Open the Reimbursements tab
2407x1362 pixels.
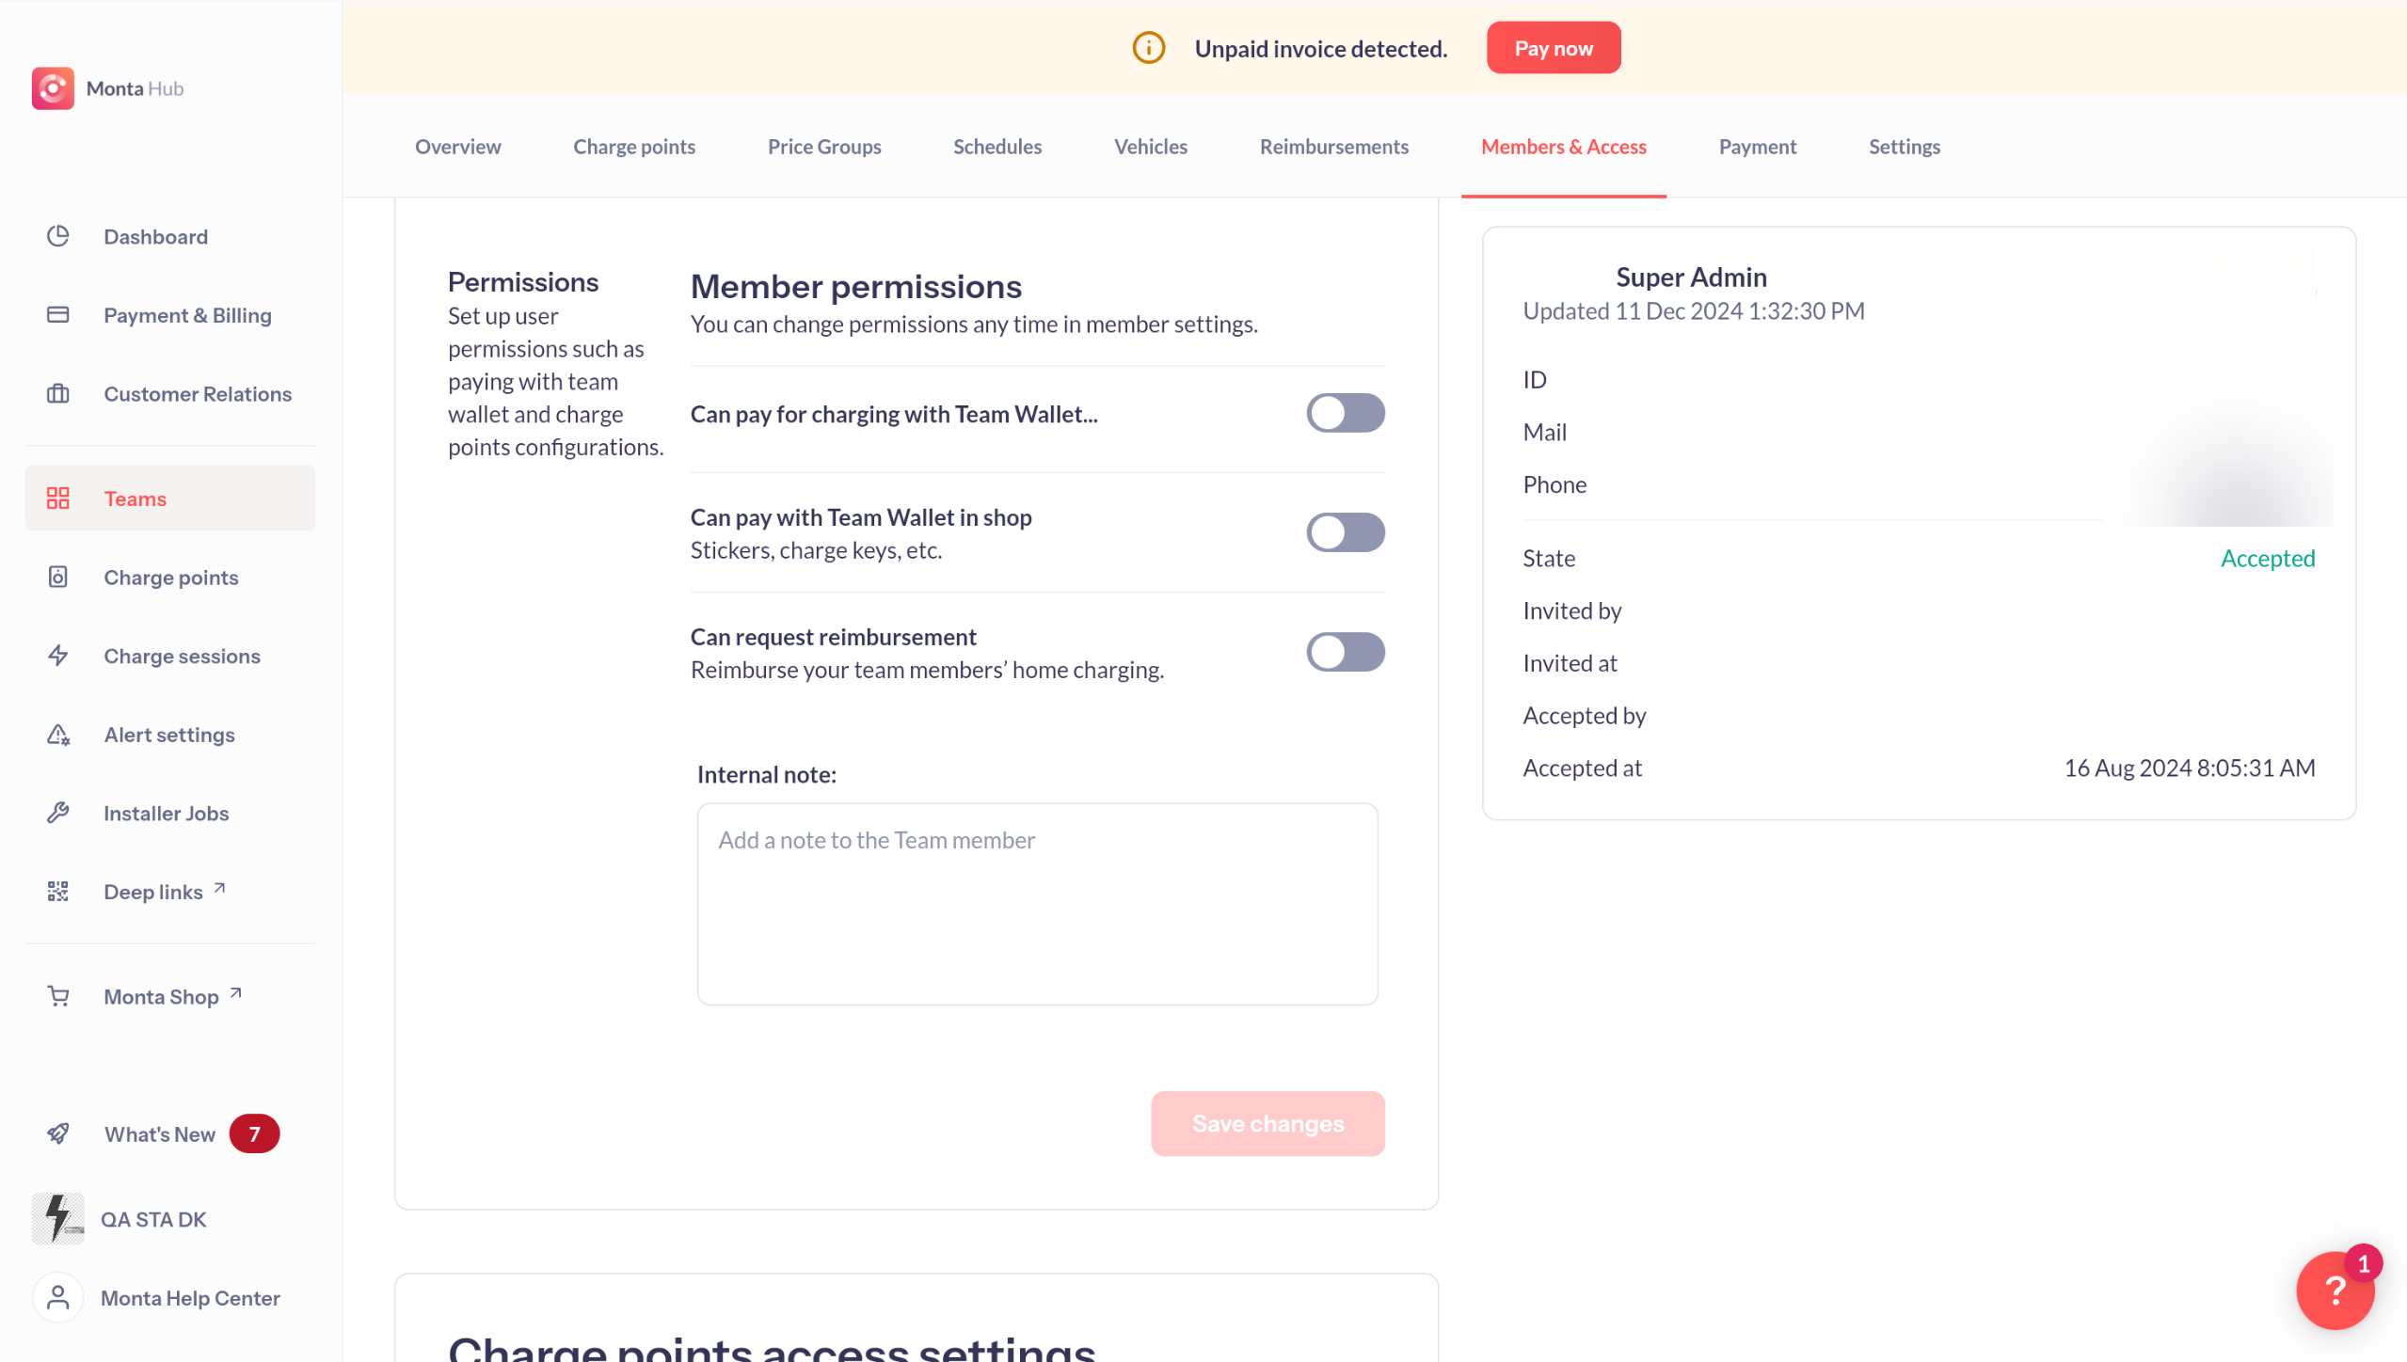[1333, 147]
